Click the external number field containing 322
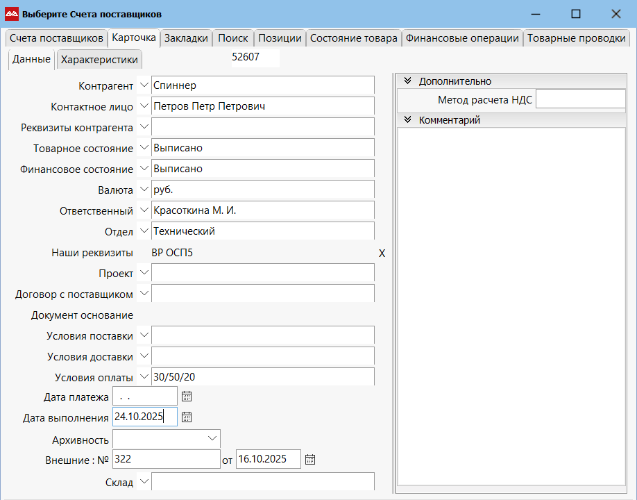The height and width of the screenshot is (500, 637). click(166, 459)
